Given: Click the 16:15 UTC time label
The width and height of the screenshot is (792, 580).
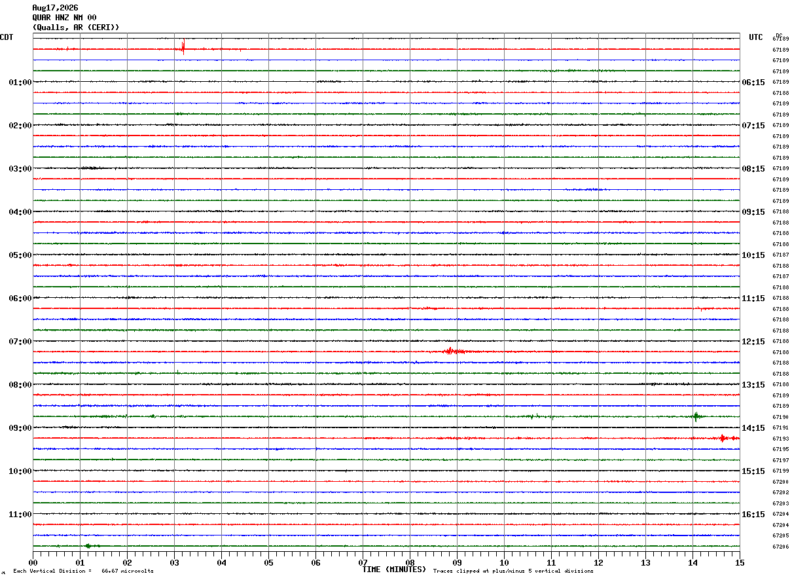Looking at the screenshot, I should [x=753, y=515].
